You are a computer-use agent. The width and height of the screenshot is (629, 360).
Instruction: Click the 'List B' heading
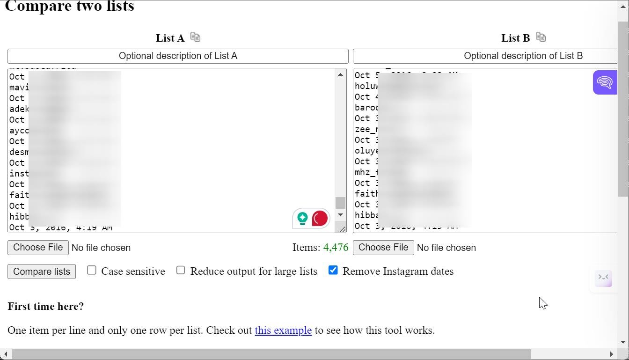click(515, 38)
